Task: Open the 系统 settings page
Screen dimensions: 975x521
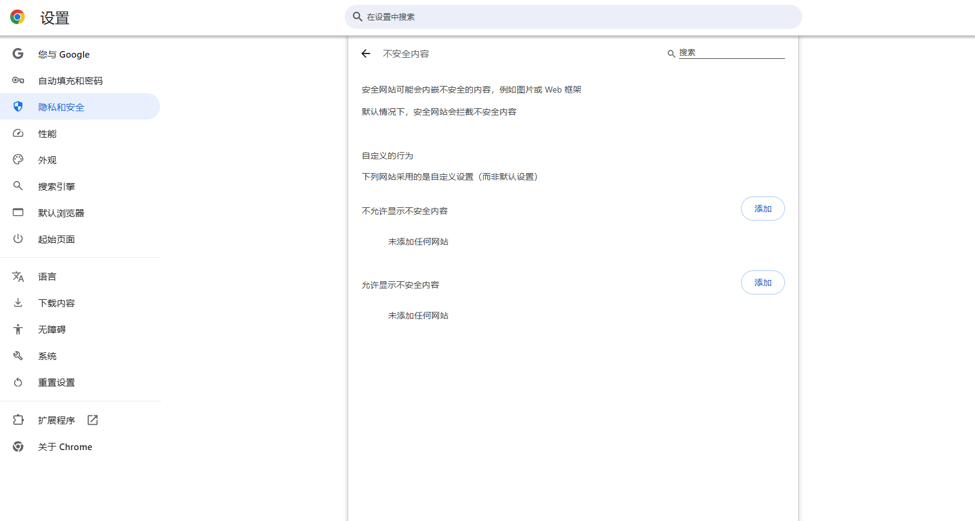Action: coord(80,356)
